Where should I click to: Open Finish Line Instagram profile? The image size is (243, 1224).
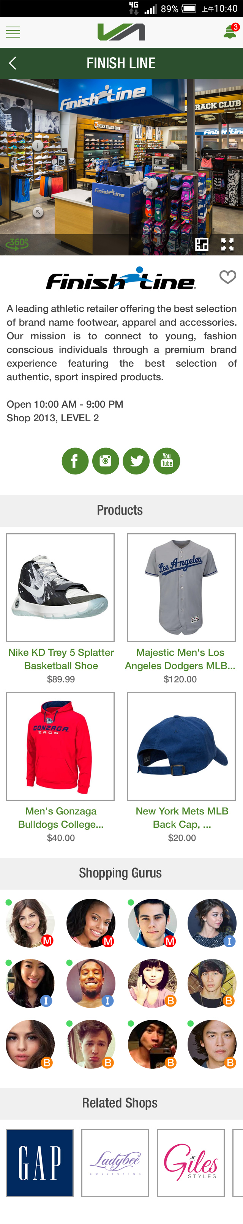point(106,461)
